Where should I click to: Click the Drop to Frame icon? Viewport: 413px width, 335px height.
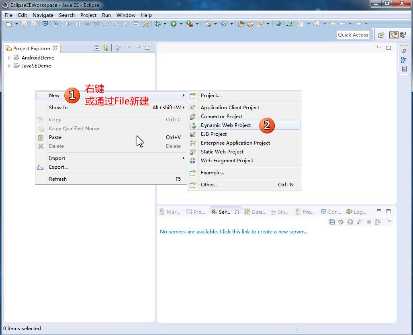(136, 24)
